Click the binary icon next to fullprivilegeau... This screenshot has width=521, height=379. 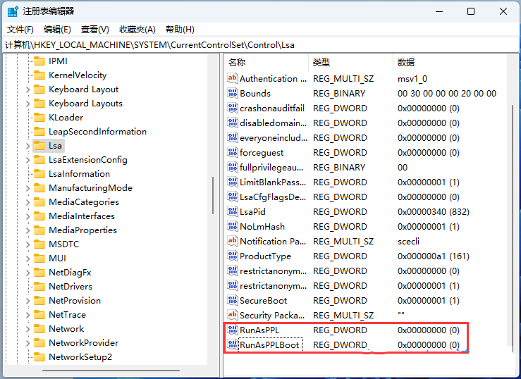[232, 167]
